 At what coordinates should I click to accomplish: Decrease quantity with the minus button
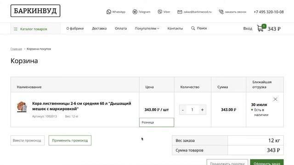pyautogui.click(x=183, y=110)
